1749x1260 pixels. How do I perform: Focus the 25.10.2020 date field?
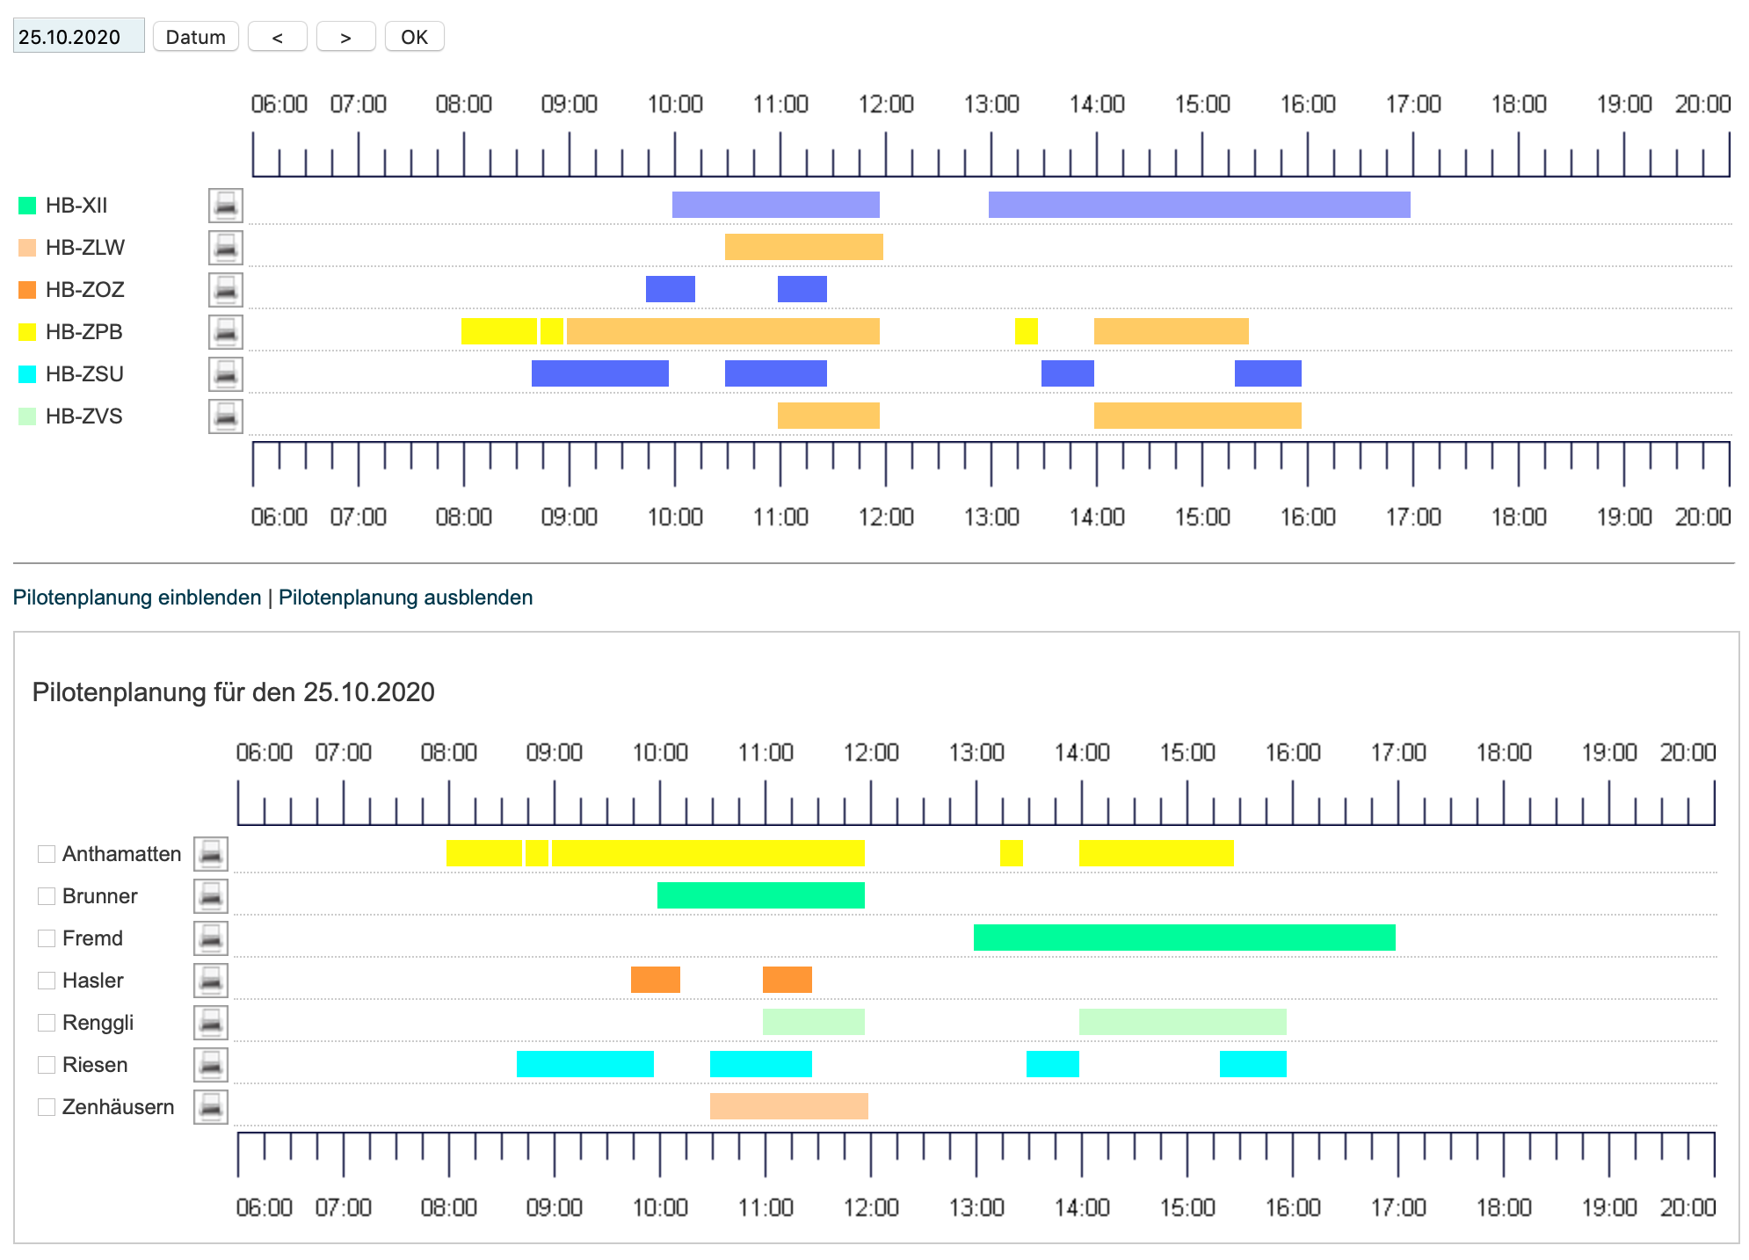coord(78,37)
